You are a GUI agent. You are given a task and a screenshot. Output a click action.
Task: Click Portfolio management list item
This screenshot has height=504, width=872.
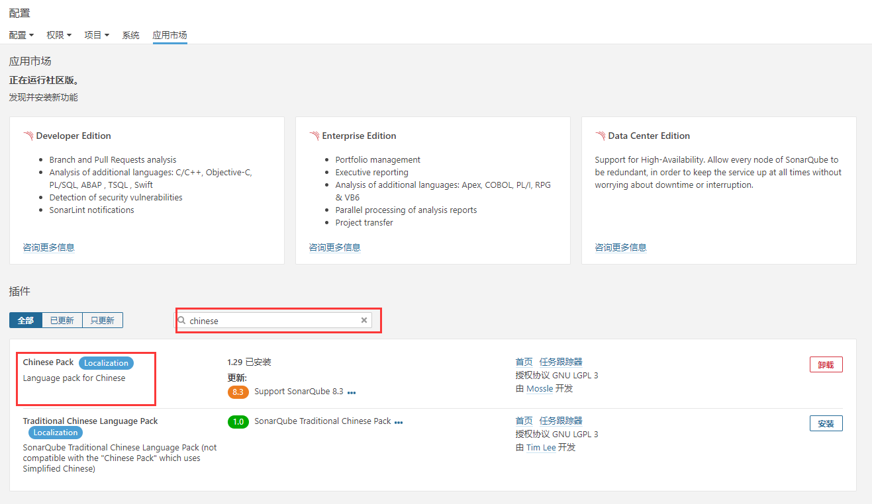coord(378,159)
